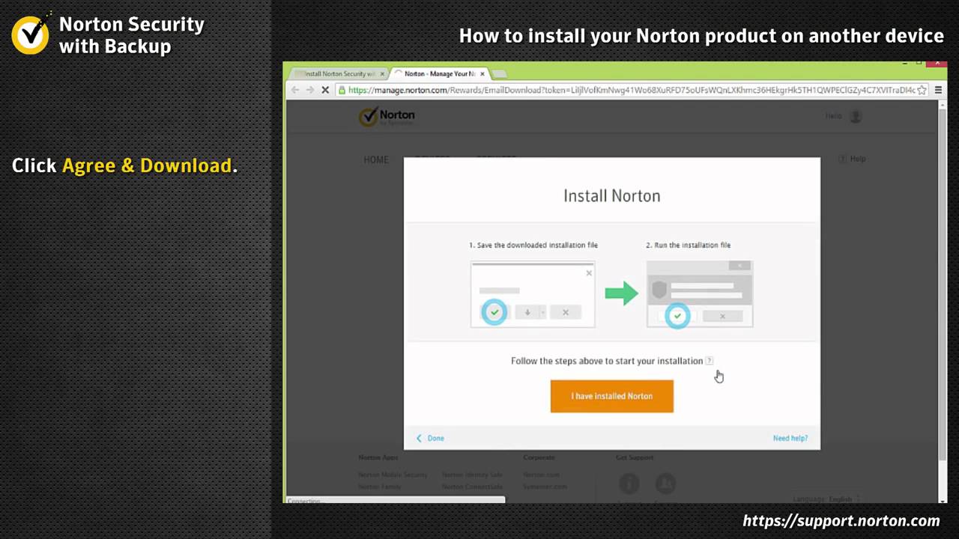The width and height of the screenshot is (959, 539).
Task: Click the question mark next to installation text
Action: click(x=709, y=361)
